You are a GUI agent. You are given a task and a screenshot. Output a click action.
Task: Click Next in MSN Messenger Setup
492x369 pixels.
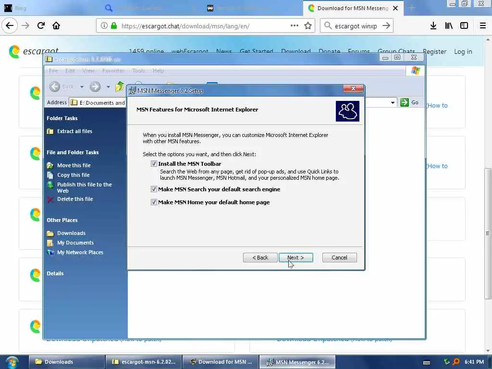point(295,258)
